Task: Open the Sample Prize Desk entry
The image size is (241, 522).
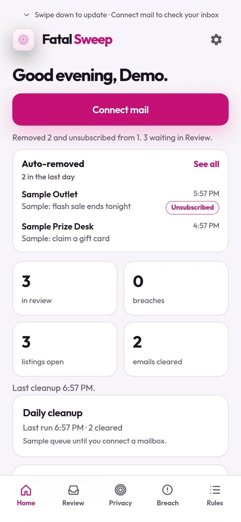Action: pos(120,233)
